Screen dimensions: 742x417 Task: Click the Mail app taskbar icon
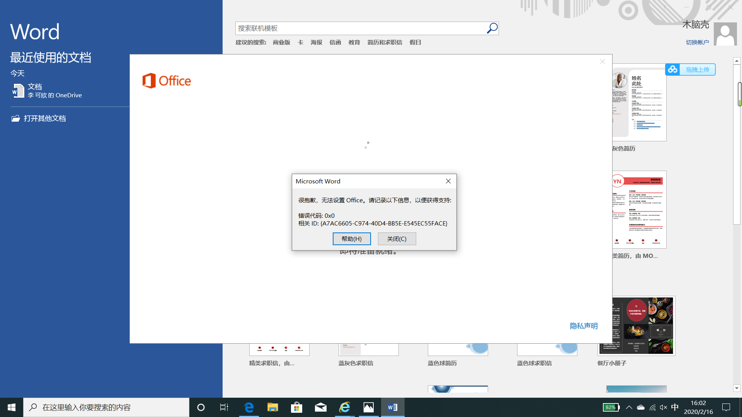click(320, 407)
